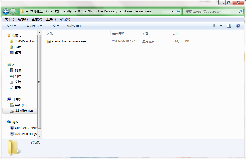Sort by the 类型 column header
This screenshot has width=246, height=159.
(x=156, y=34)
